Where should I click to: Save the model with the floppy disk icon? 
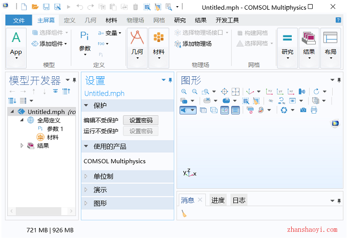[46, 7]
